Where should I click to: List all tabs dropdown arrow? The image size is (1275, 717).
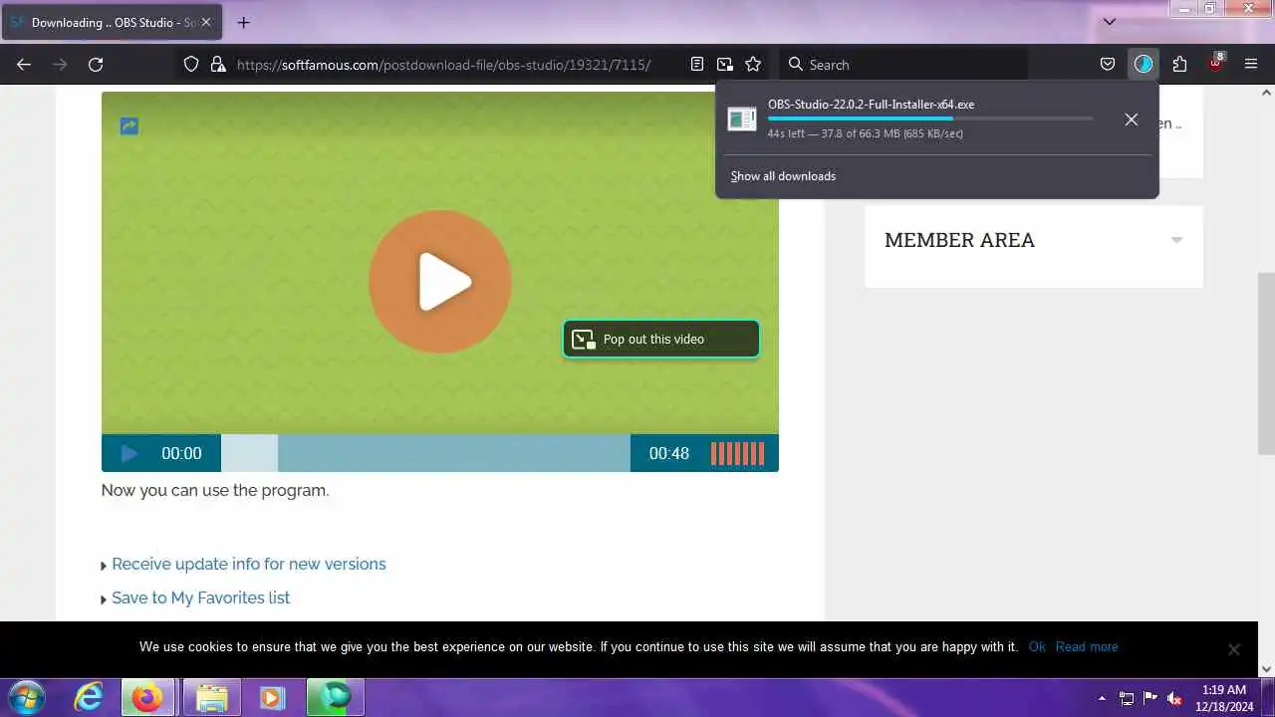coord(1110,22)
